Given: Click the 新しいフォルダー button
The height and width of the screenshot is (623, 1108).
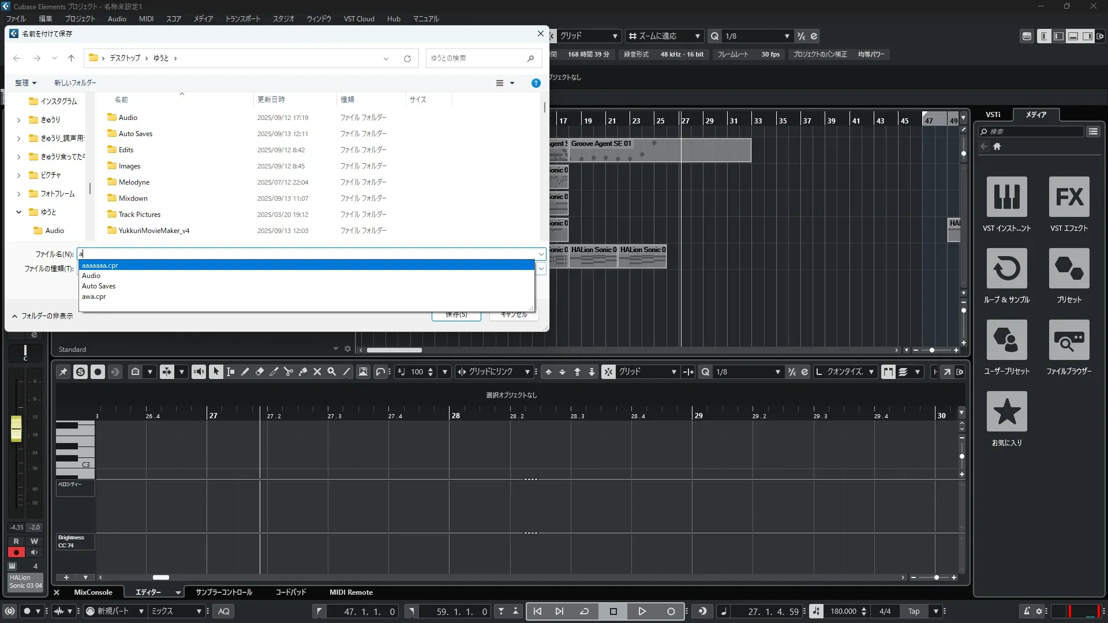Looking at the screenshot, I should (75, 83).
